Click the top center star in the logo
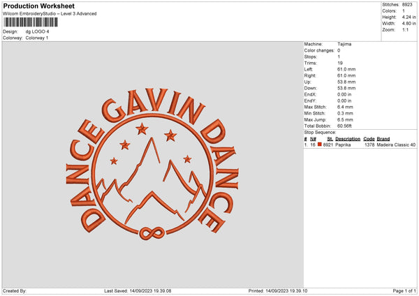This screenshot has height=296, width=419. [x=142, y=129]
